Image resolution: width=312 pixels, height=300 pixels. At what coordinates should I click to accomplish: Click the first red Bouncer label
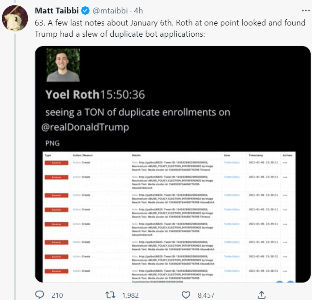56,163
